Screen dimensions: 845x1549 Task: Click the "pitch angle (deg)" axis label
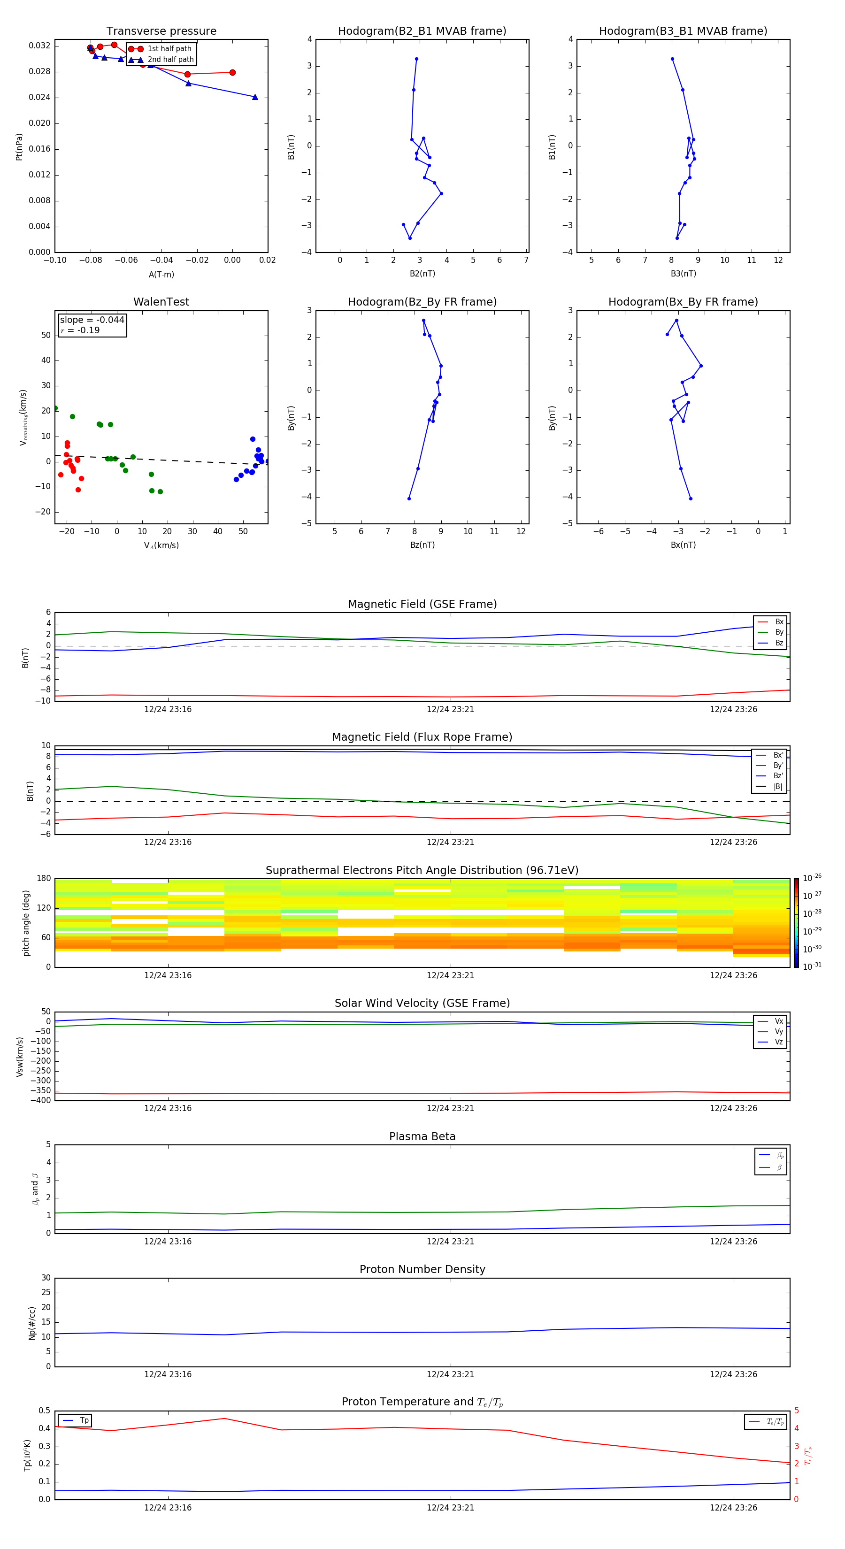coord(26,923)
